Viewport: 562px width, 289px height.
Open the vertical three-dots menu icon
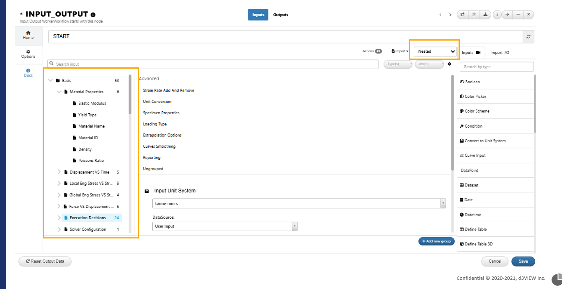[x=497, y=14]
